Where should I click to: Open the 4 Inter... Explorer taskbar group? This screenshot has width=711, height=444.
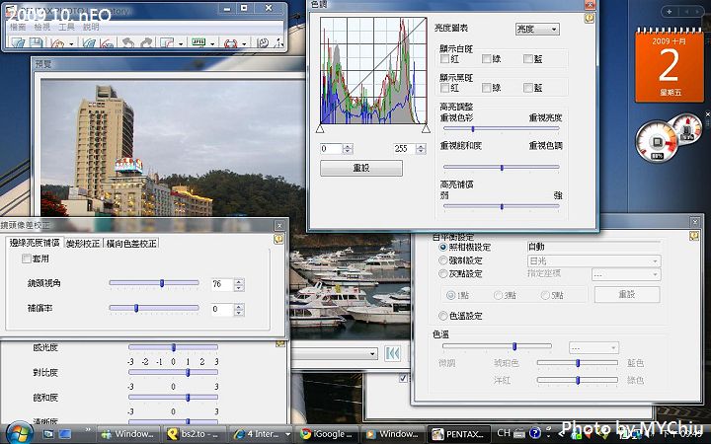tap(261, 433)
